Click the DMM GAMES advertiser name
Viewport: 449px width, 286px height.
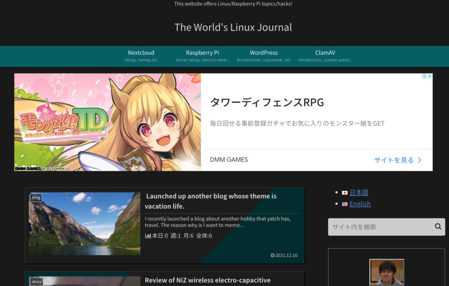[x=229, y=160]
